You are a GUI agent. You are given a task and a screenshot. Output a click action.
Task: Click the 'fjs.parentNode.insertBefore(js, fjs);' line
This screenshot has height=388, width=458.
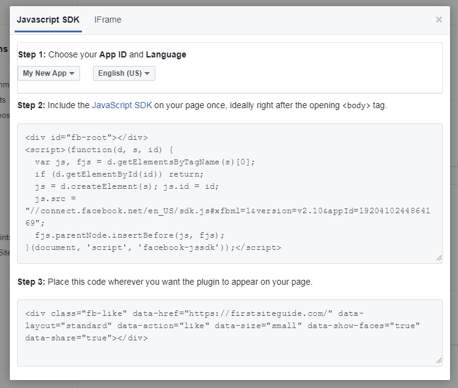click(x=130, y=235)
